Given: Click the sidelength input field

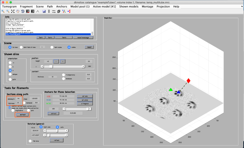Looking at the screenshot, I should [19, 99].
